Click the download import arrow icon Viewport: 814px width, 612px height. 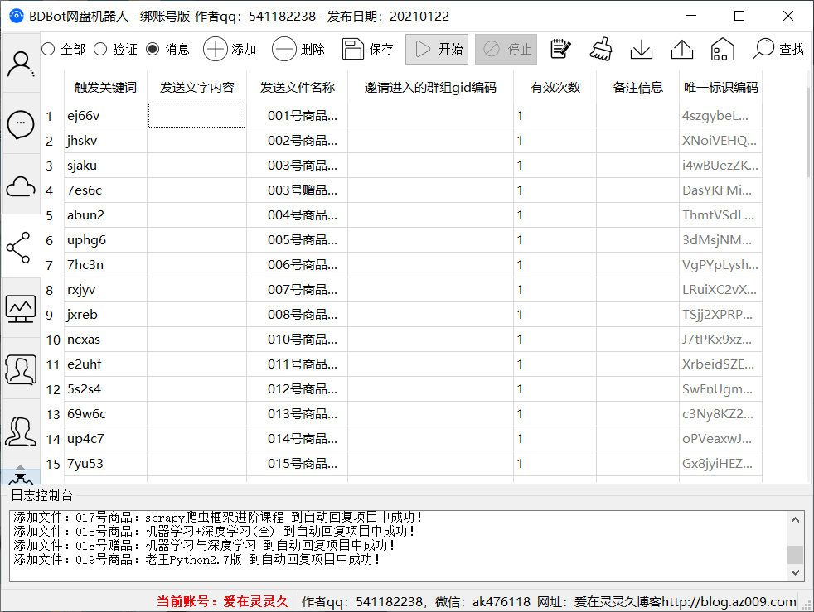(x=642, y=49)
